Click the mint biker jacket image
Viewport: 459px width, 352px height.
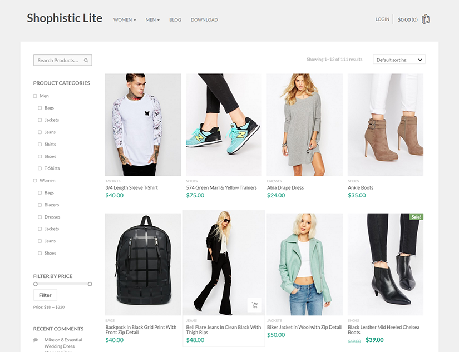point(305,264)
